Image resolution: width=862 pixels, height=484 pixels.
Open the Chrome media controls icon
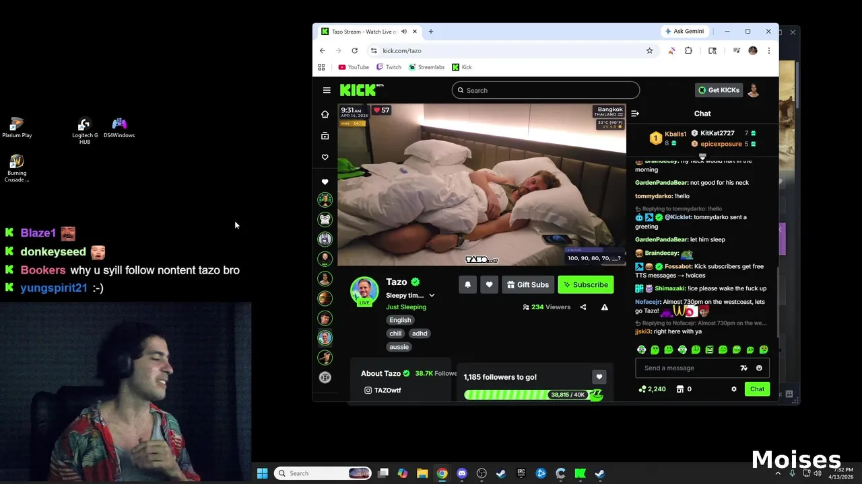(737, 50)
